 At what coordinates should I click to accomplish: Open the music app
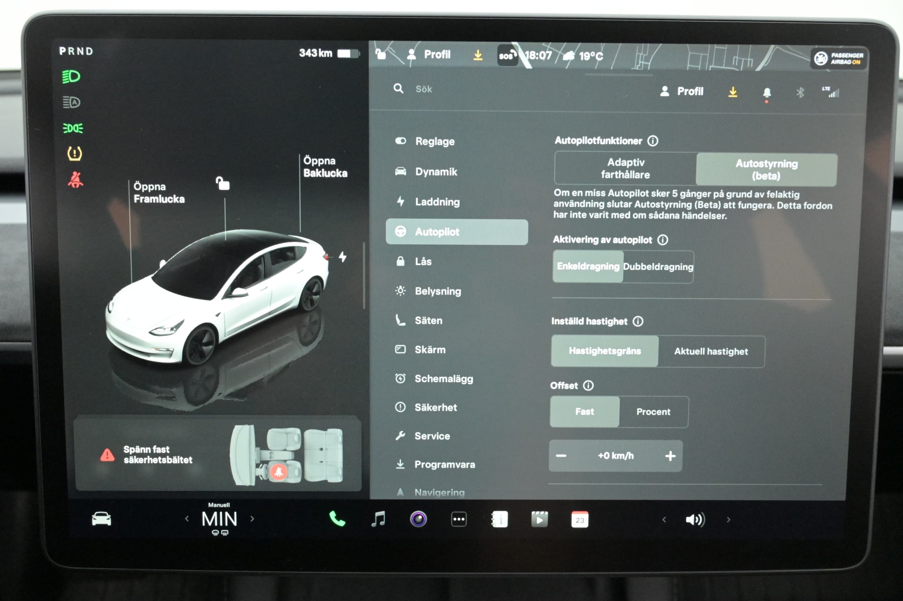tap(379, 519)
